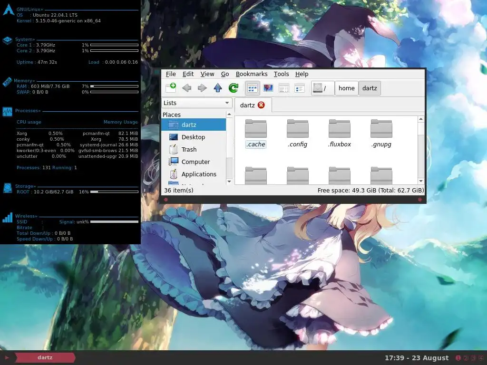Close the dartz tab with red X
Image resolution: width=487 pixels, height=365 pixels.
point(261,105)
